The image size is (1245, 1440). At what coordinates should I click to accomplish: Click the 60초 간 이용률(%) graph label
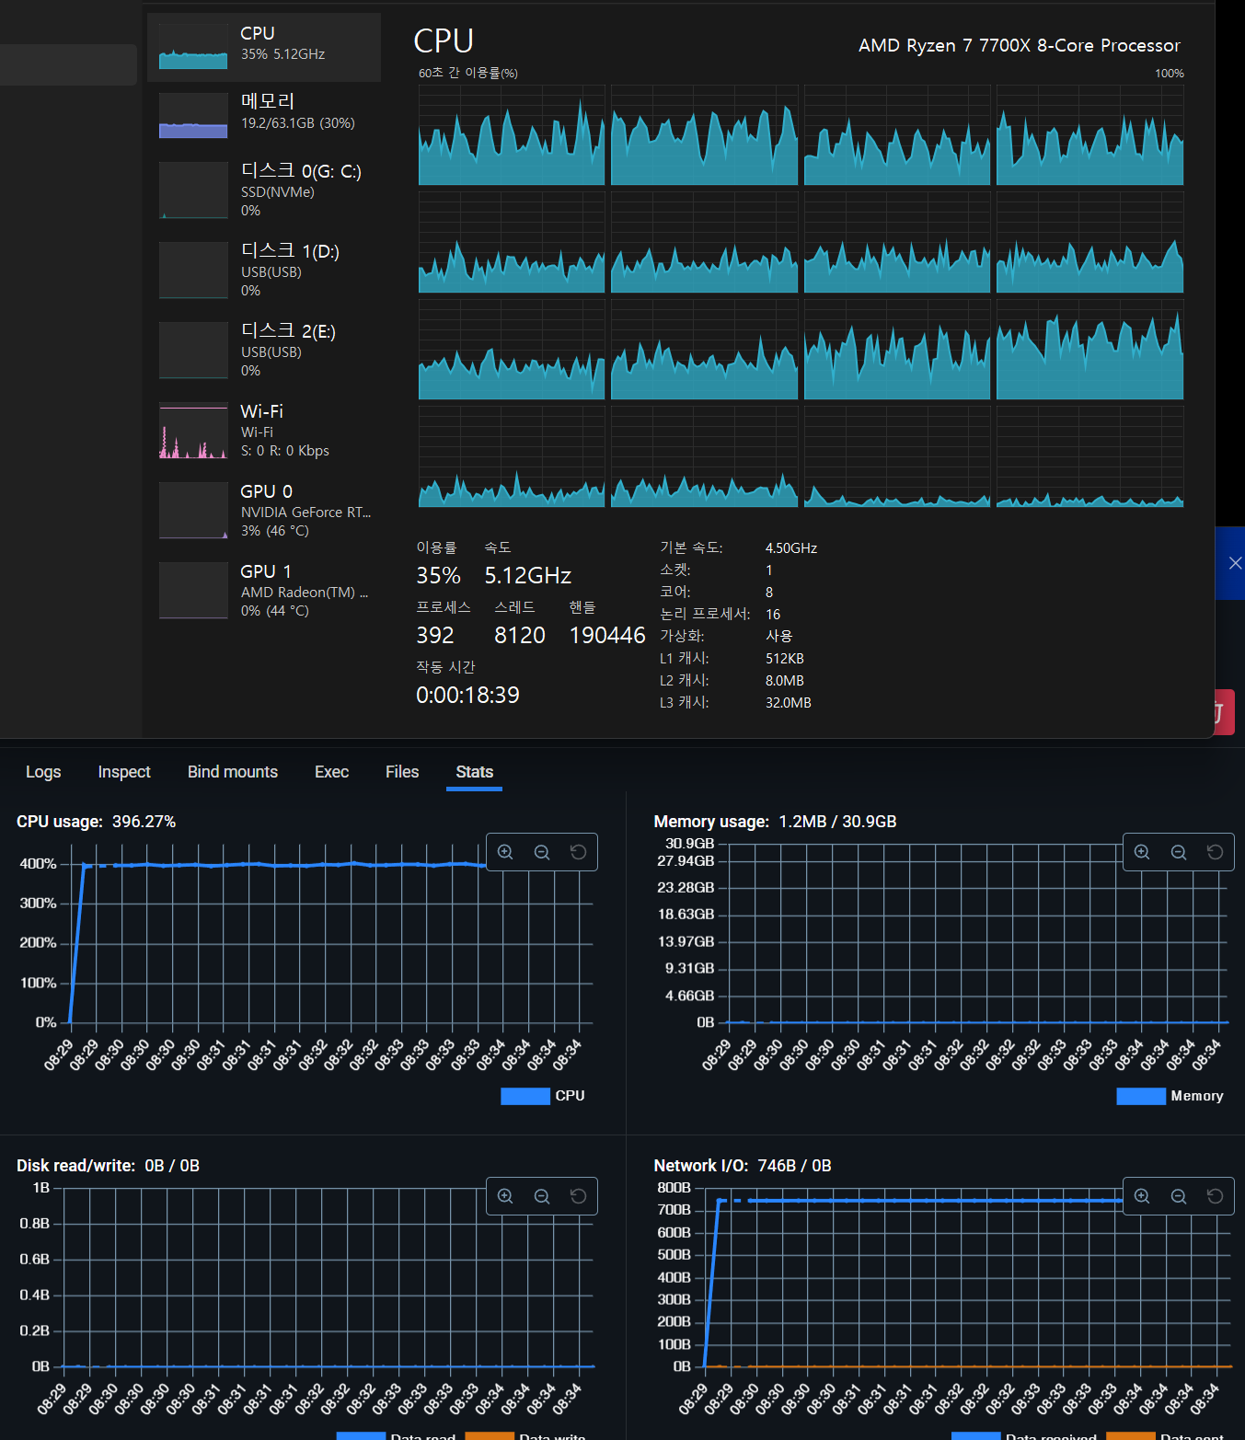(468, 73)
